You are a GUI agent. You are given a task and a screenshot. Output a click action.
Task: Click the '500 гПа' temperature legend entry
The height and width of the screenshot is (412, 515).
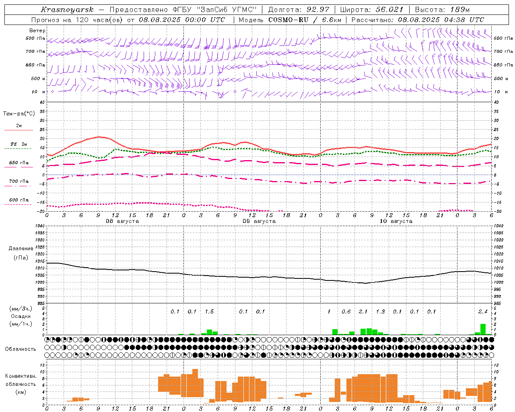point(19,200)
